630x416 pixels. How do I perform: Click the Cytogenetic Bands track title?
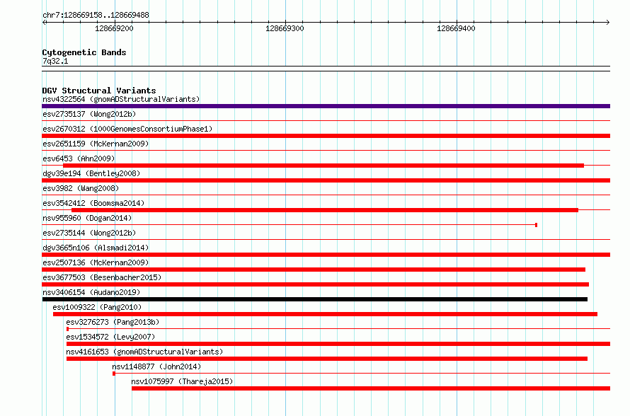point(84,52)
